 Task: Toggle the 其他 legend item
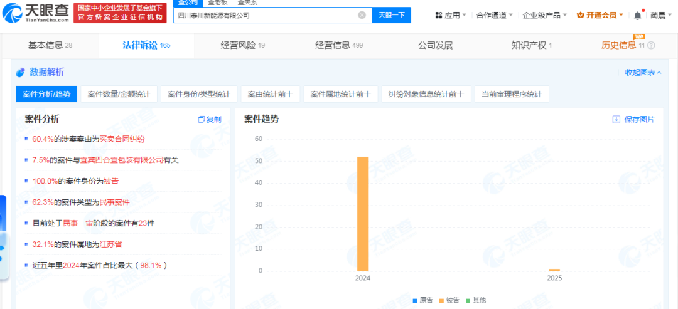(476, 300)
